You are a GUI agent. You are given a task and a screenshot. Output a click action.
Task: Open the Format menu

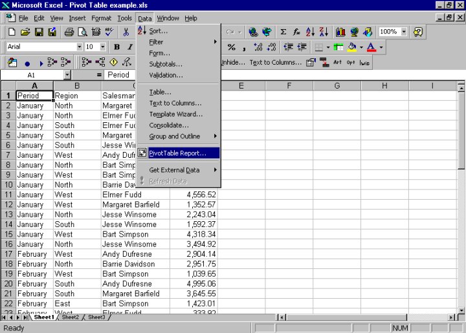click(x=102, y=18)
